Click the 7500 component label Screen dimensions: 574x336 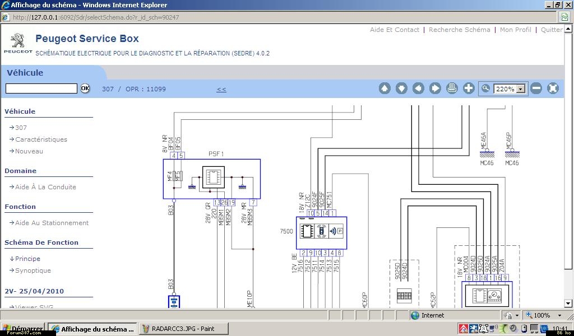[x=286, y=231]
